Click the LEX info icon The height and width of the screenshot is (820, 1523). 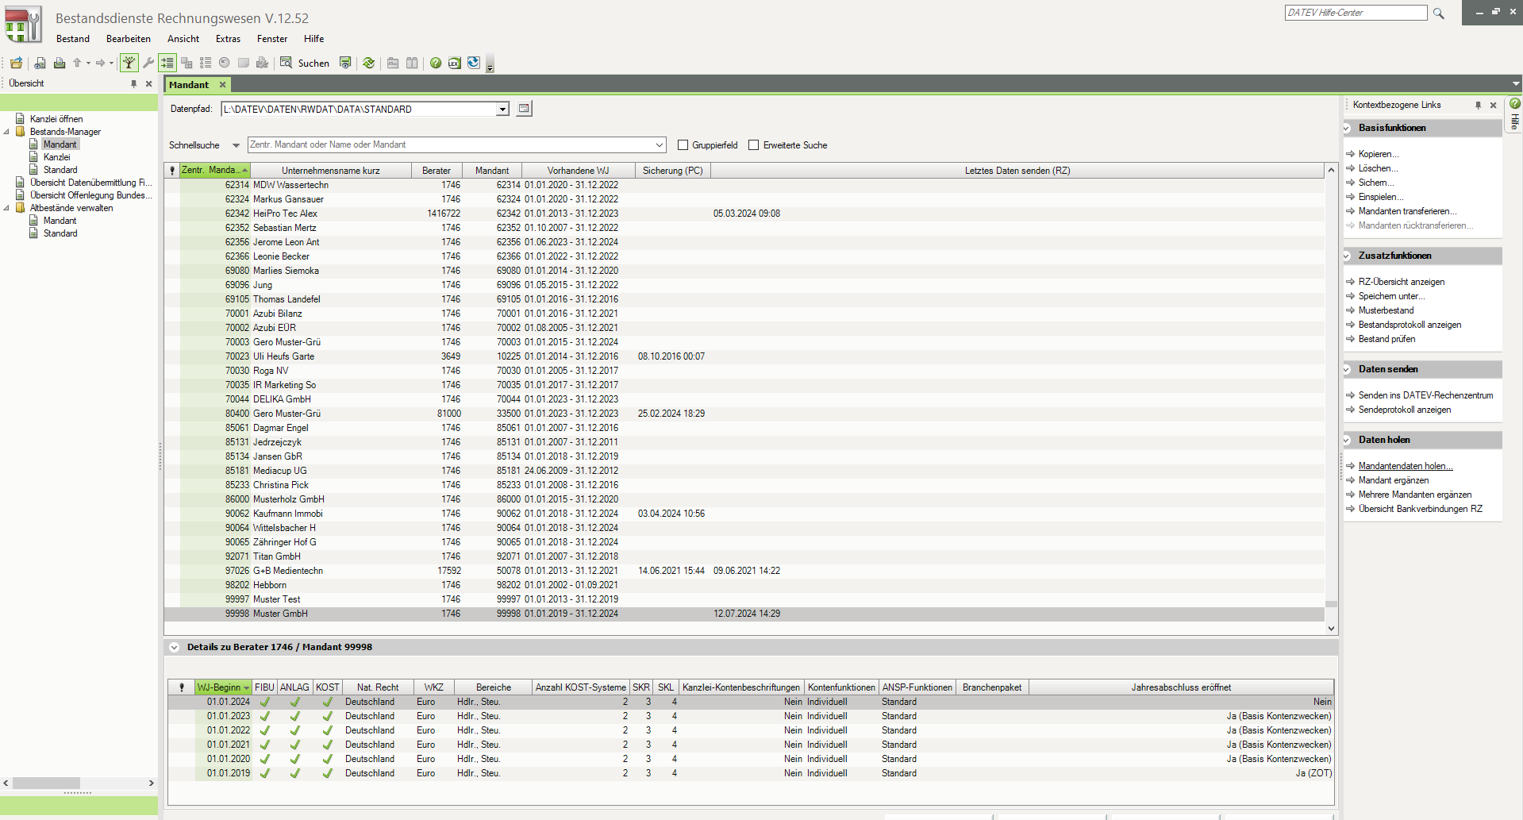tap(455, 64)
